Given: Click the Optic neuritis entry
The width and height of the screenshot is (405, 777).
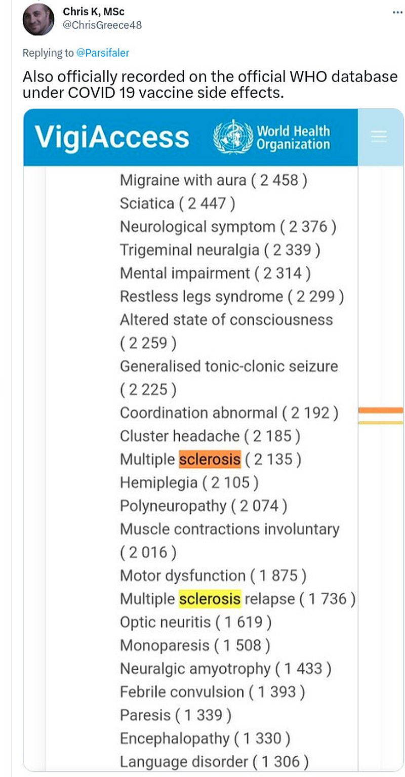Looking at the screenshot, I should click(x=195, y=622).
